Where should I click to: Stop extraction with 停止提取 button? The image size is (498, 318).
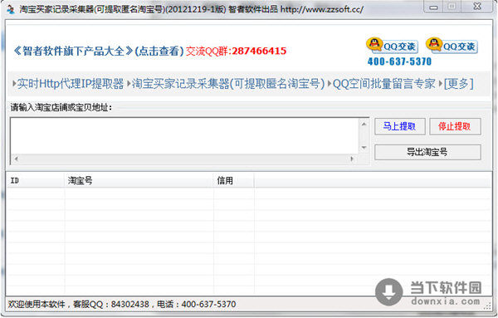(455, 126)
